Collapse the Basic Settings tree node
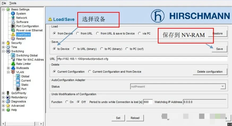Viewport: 232px width, 126px height. point(3,10)
